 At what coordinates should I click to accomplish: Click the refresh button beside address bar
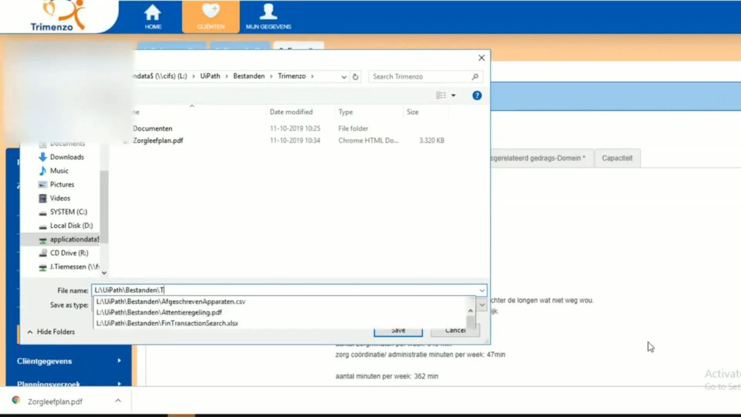[355, 76]
